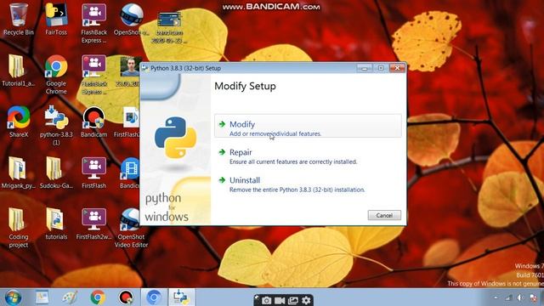Select the Google Chrome desktop shortcut
The image size is (544, 306).
(x=56, y=75)
